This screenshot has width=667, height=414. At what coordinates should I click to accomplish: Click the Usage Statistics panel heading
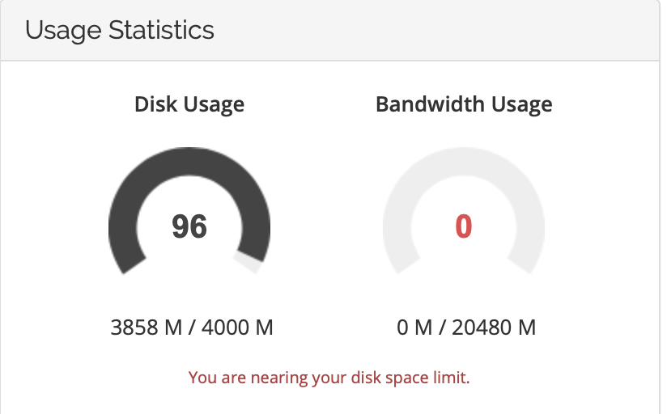(x=120, y=30)
